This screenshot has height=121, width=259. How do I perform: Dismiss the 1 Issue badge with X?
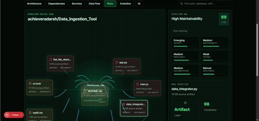tap(21, 115)
